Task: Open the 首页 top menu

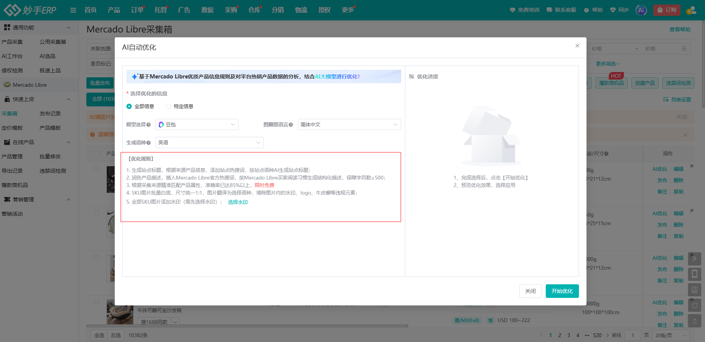Action: pos(91,10)
